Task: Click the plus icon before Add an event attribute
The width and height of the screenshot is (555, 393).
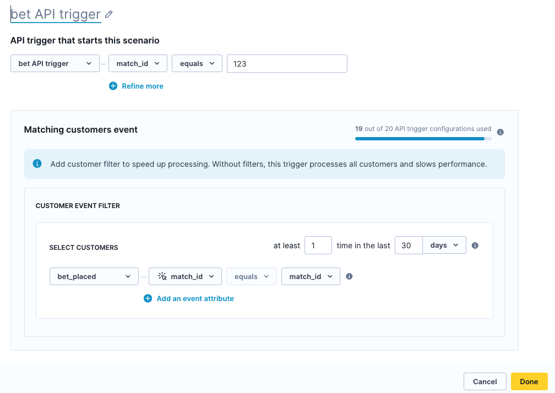Action: point(148,298)
